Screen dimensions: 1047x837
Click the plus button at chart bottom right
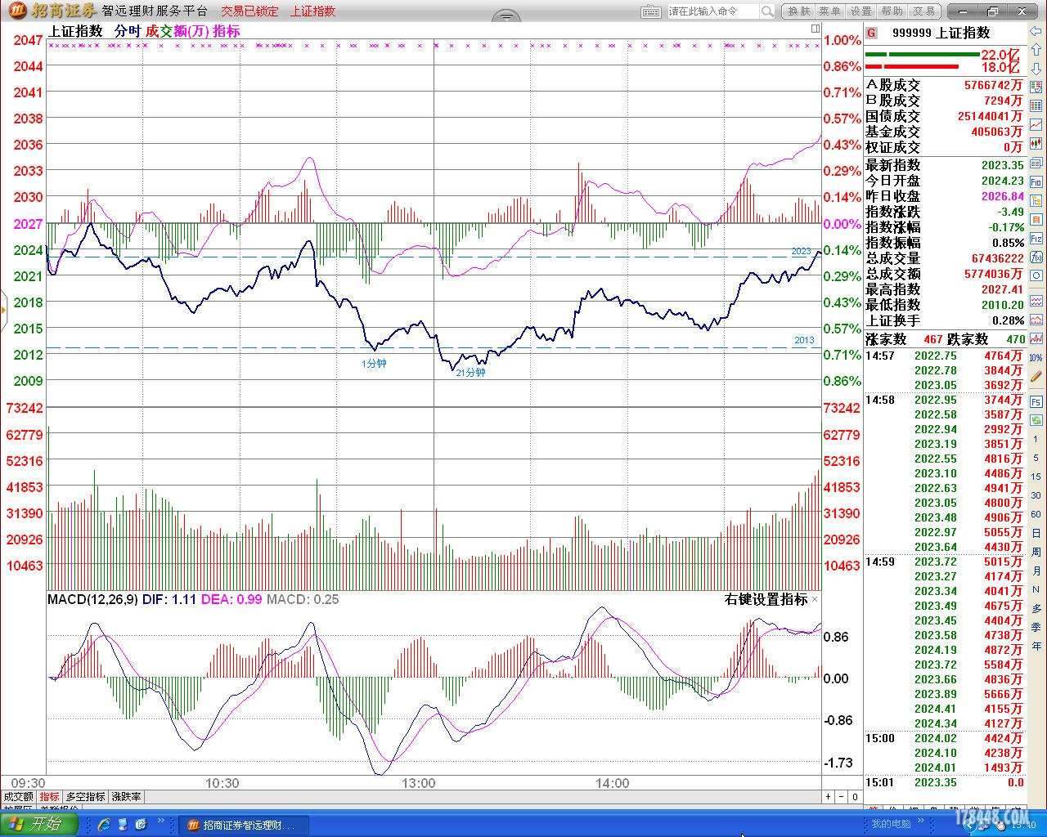pos(828,796)
